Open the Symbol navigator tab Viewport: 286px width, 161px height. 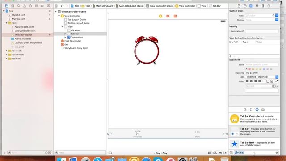tap(13, 6)
